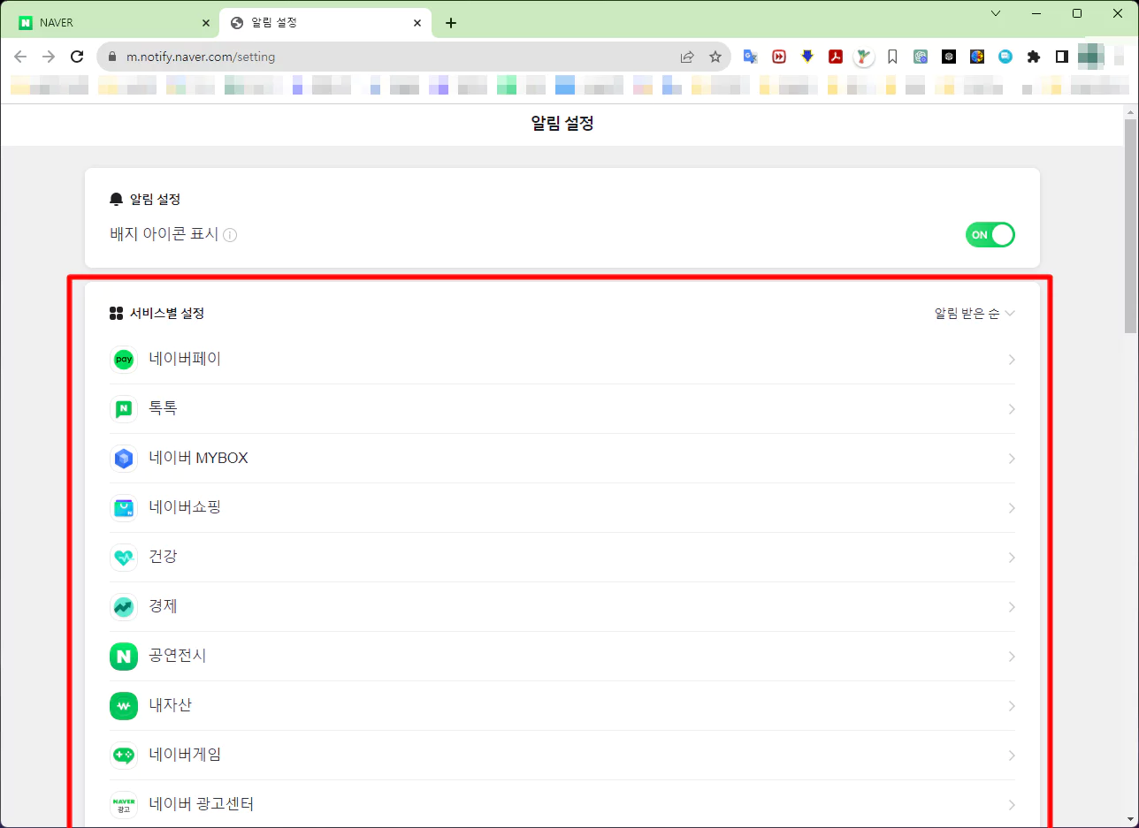This screenshot has height=828, width=1139.
Task: Click the info icon beside 배지 아이콘 표시
Action: click(x=230, y=235)
